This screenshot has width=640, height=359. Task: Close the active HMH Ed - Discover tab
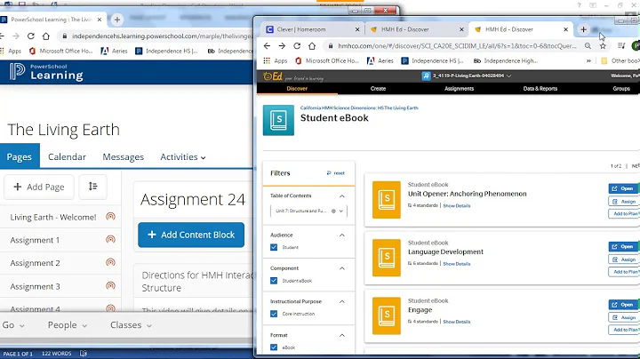(x=565, y=29)
